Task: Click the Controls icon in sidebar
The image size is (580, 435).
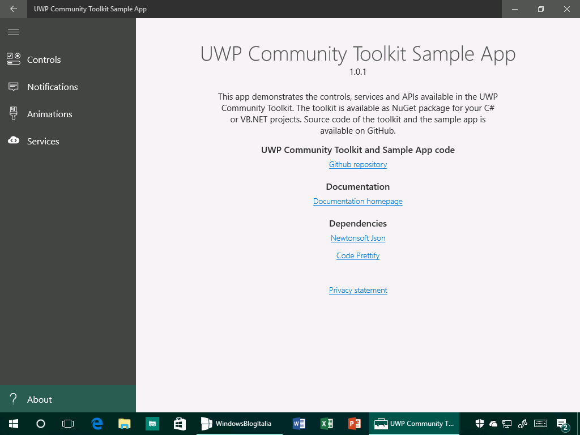Action: [x=14, y=59]
